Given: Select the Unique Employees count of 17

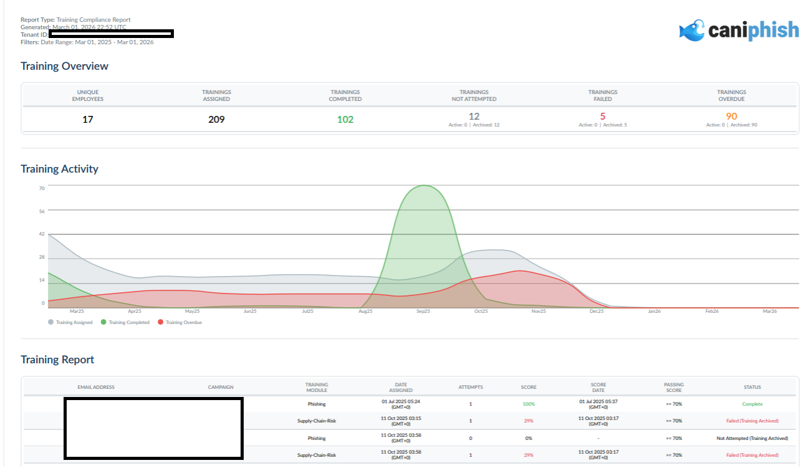Looking at the screenshot, I should click(x=88, y=119).
